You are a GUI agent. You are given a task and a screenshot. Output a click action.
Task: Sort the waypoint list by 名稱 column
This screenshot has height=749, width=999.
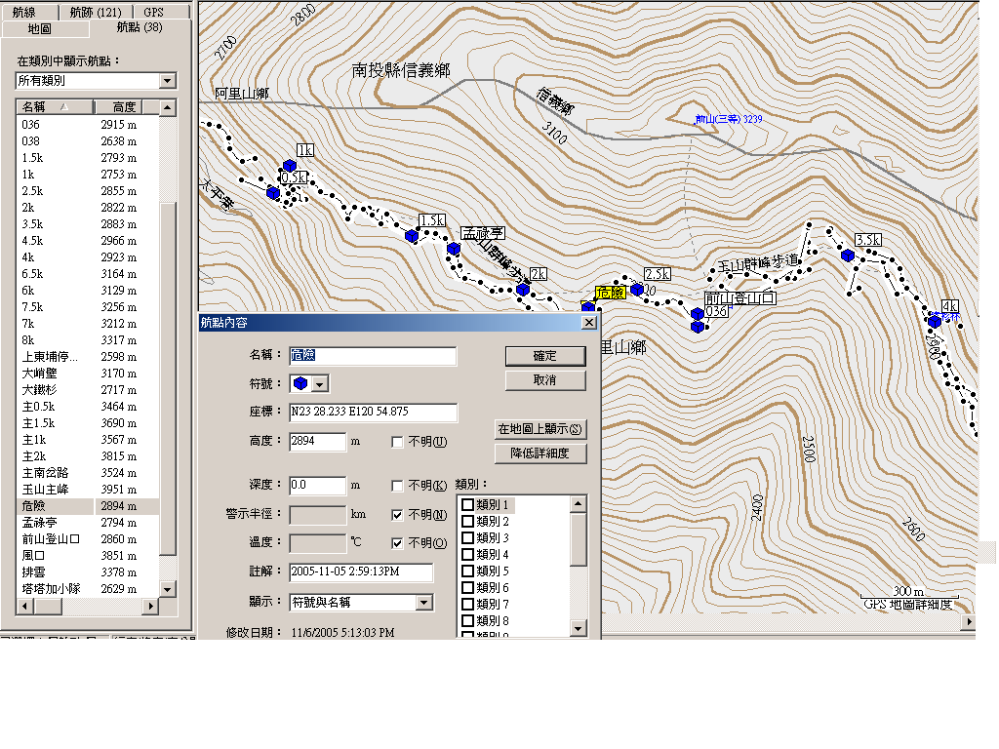(x=55, y=107)
